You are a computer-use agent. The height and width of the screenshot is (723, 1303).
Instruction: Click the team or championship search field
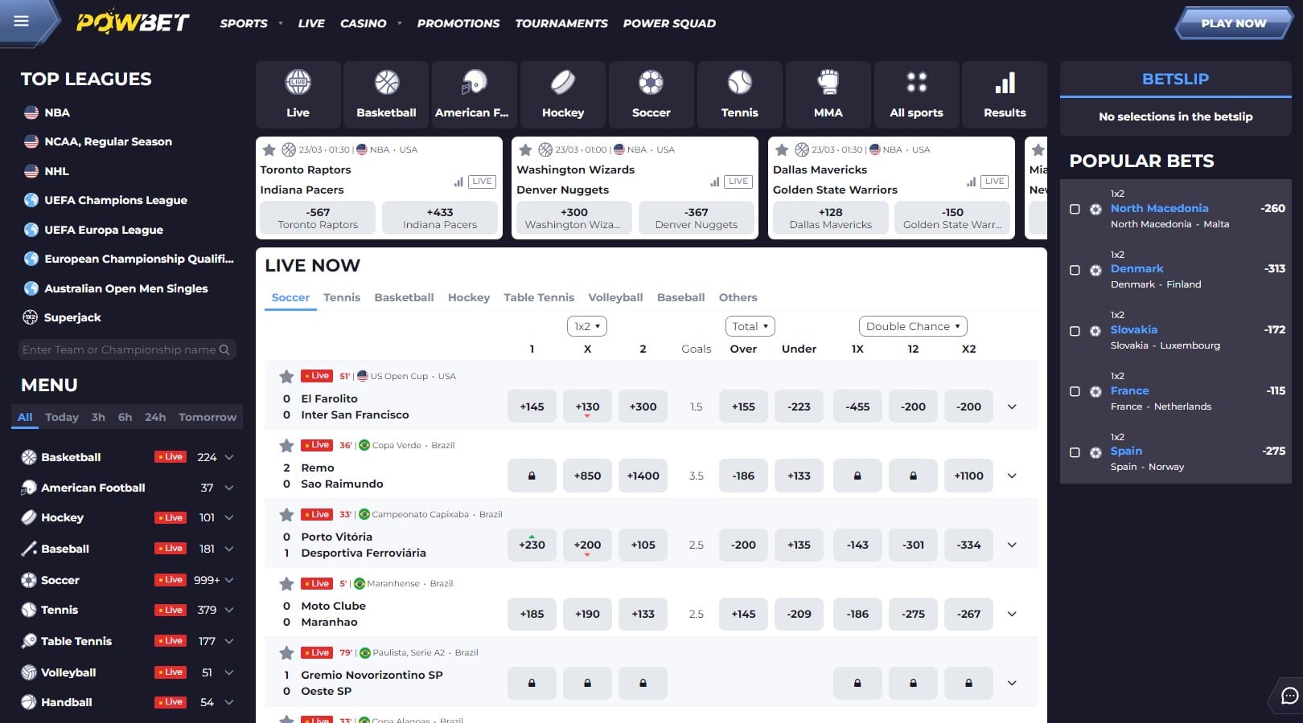[127, 349]
